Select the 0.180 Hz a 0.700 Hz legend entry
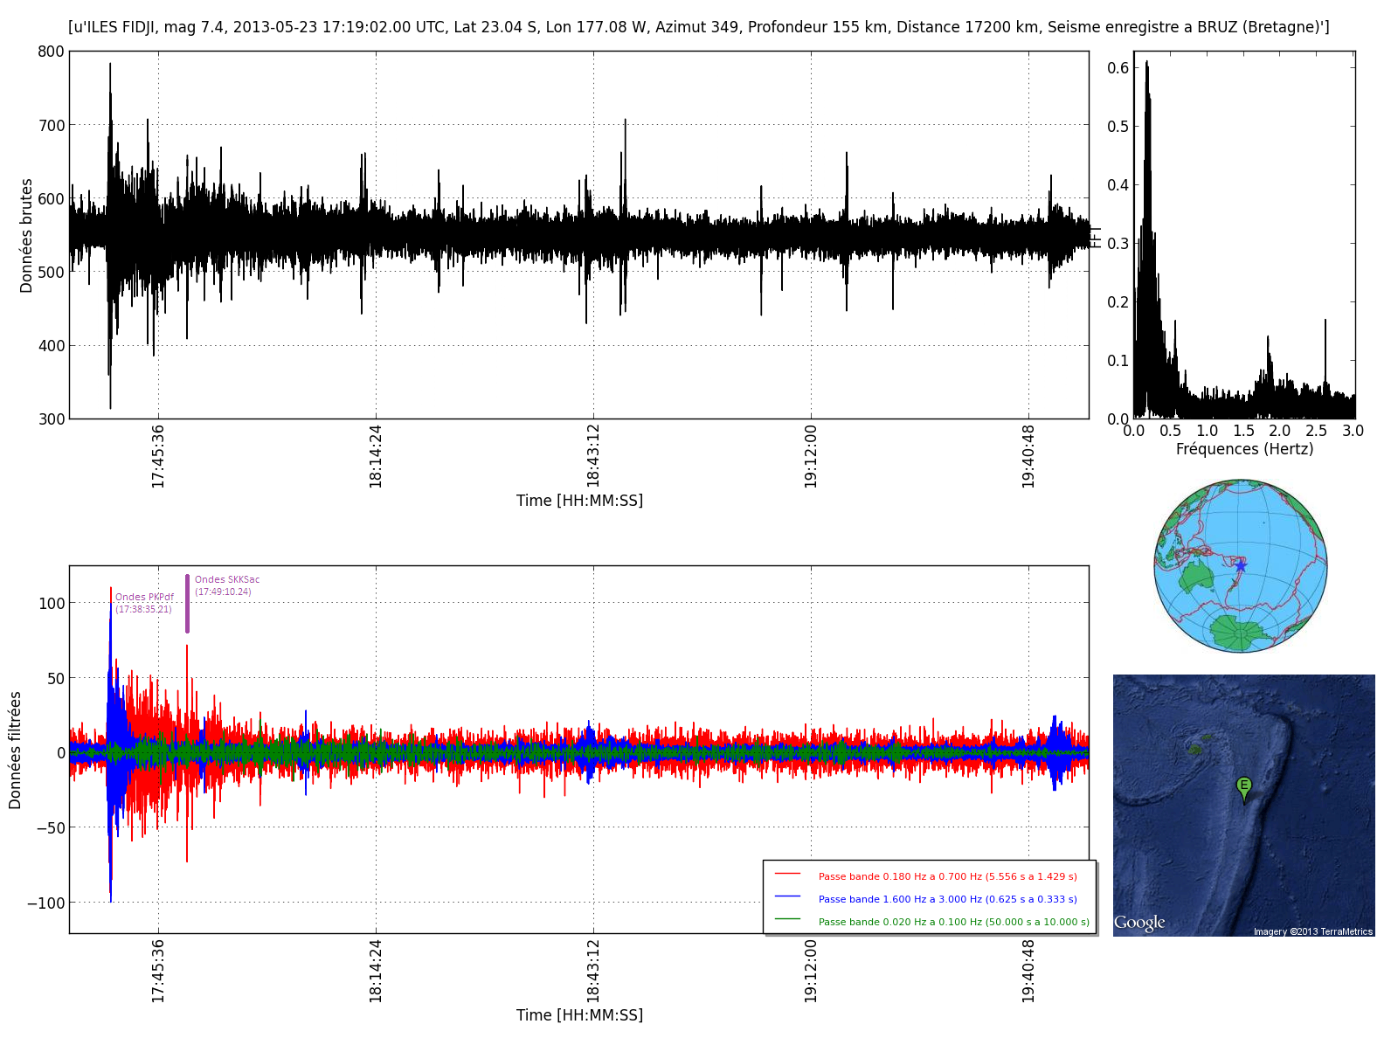Viewport: 1398px width, 1038px height. click(x=947, y=876)
